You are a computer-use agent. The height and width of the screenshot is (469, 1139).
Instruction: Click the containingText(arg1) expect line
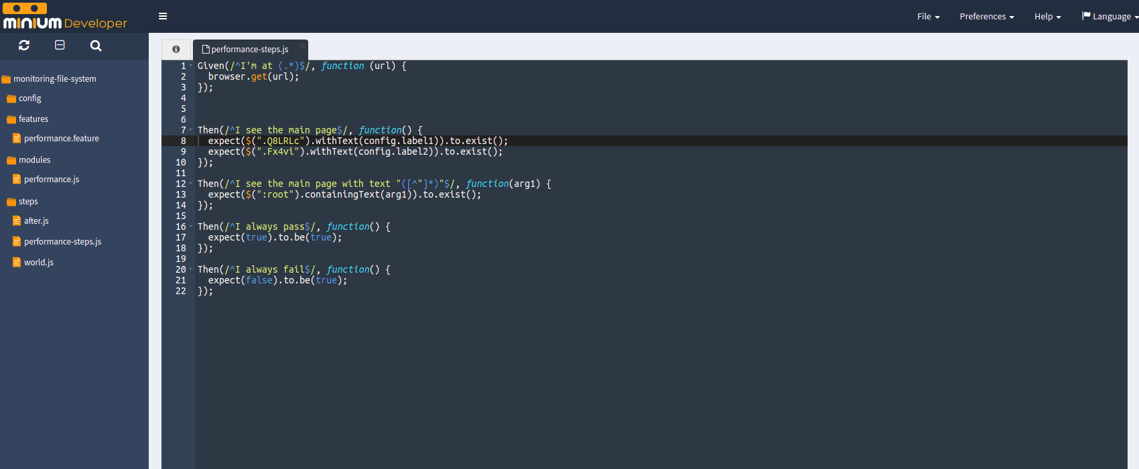[x=344, y=194]
